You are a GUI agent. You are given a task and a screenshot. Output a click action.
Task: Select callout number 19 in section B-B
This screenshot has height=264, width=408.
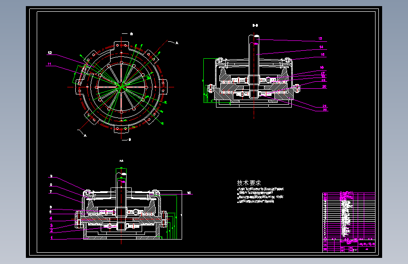point(323,80)
